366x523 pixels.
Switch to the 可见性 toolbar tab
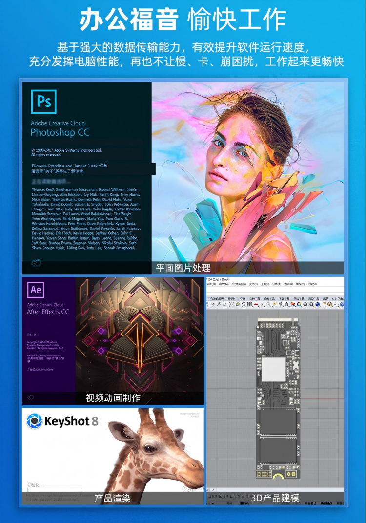[x=231, y=299]
